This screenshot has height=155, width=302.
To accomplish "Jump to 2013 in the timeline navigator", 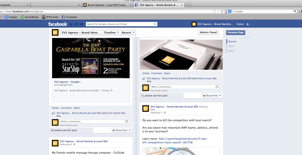I will pyautogui.click(x=231, y=51).
